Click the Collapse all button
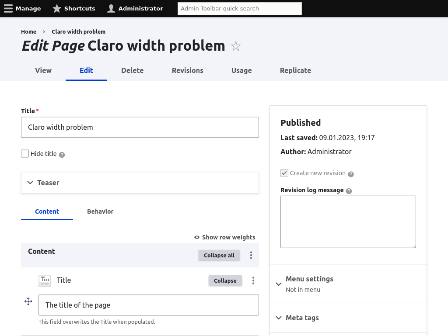The height and width of the screenshot is (336, 448). [219, 255]
